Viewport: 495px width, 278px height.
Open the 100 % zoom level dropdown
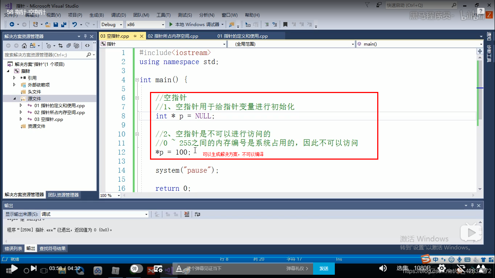click(110, 195)
